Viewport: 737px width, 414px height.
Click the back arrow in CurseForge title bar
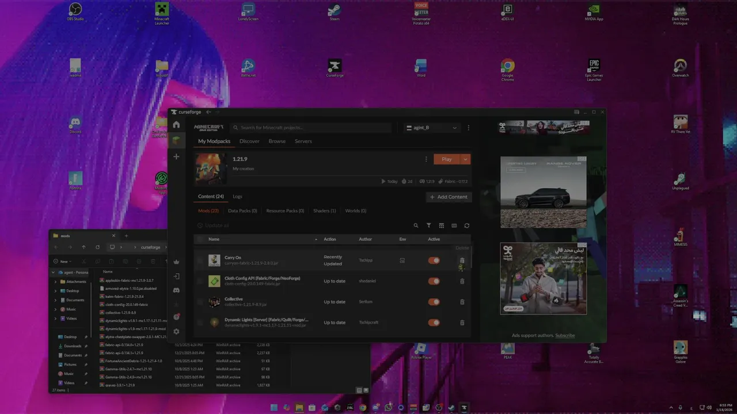(x=208, y=112)
